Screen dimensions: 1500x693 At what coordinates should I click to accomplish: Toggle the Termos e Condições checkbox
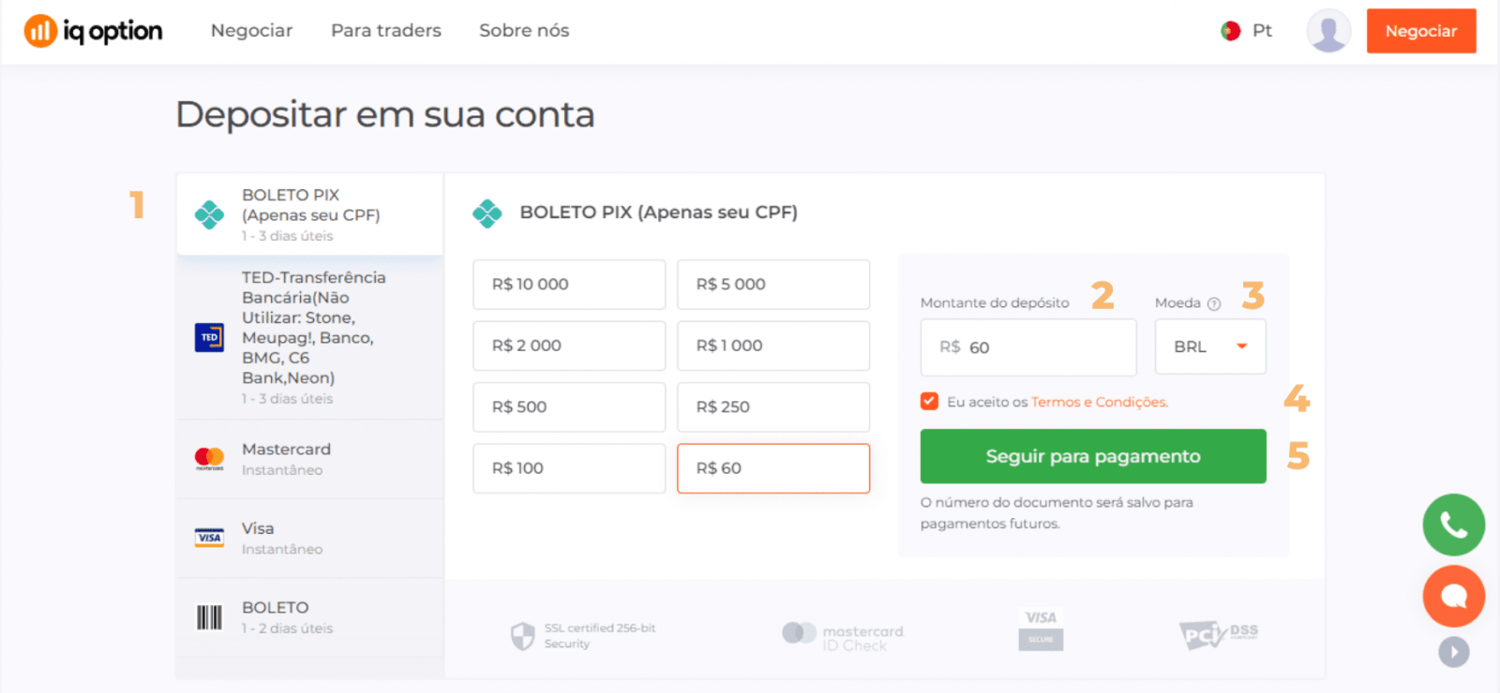(930, 402)
